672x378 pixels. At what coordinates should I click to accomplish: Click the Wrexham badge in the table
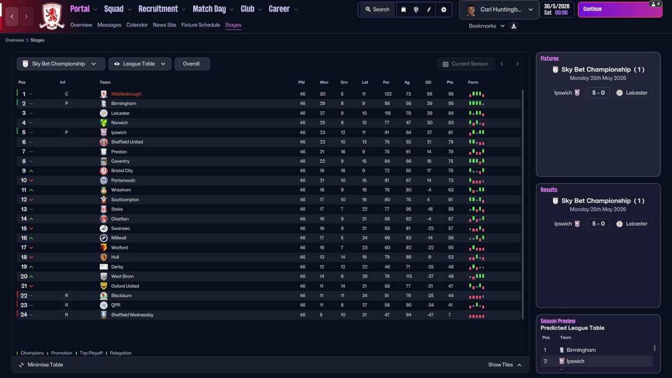(x=103, y=190)
